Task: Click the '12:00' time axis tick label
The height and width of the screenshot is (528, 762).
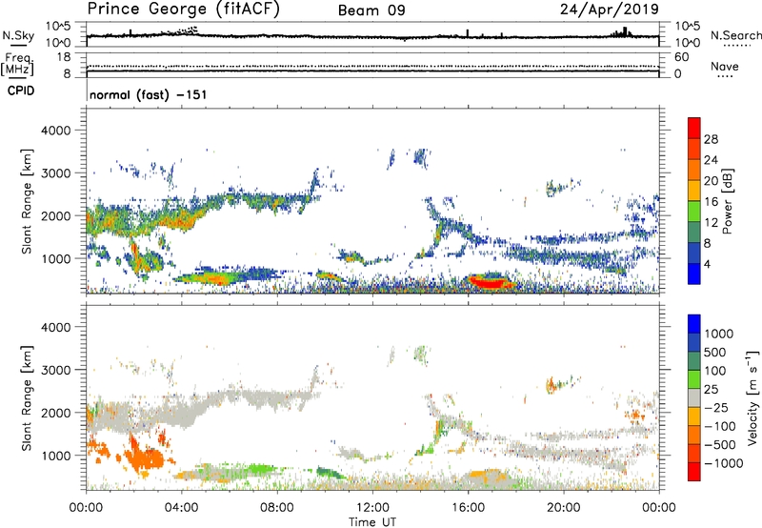Action: 372,508
